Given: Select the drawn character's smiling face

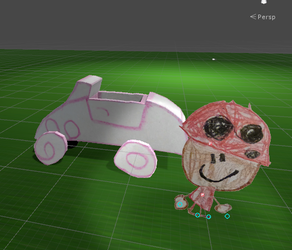Looking at the screenshot, I should [x=221, y=165].
